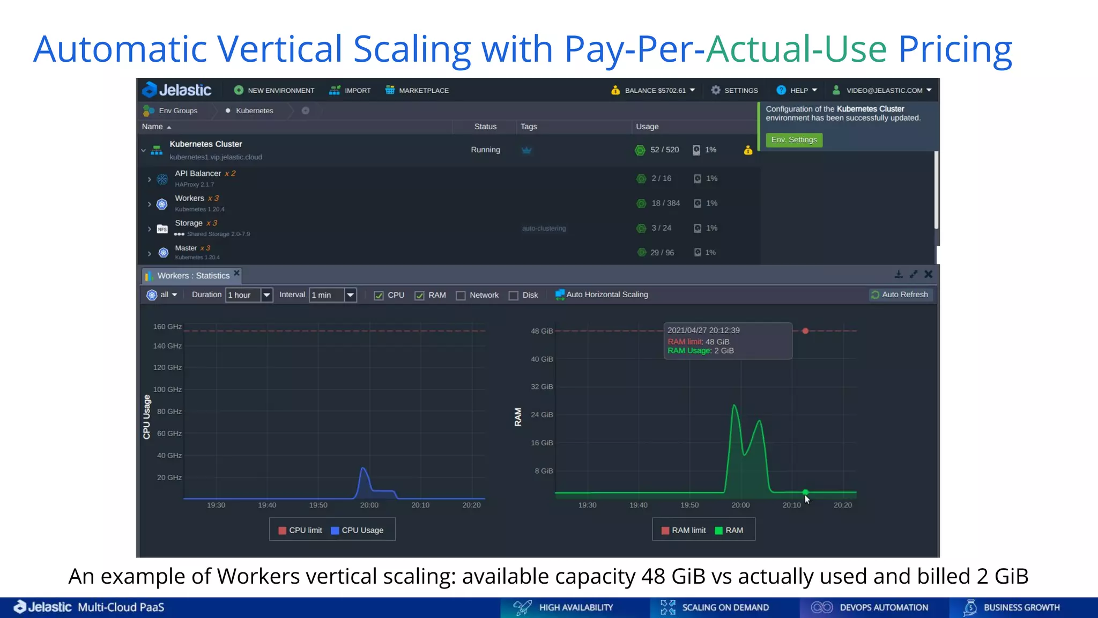
Task: Toggle RAM limit legend swatch
Action: pyautogui.click(x=665, y=531)
